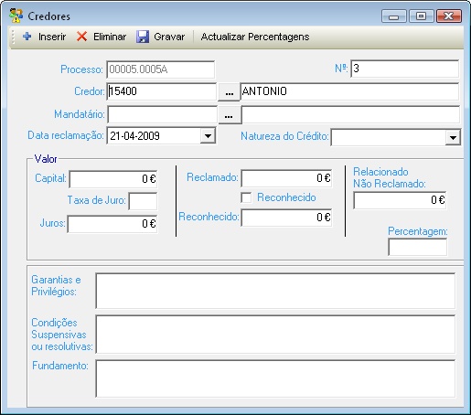Image resolution: width=471 pixels, height=415 pixels.
Task: Click the Nº number field
Action: click(404, 69)
